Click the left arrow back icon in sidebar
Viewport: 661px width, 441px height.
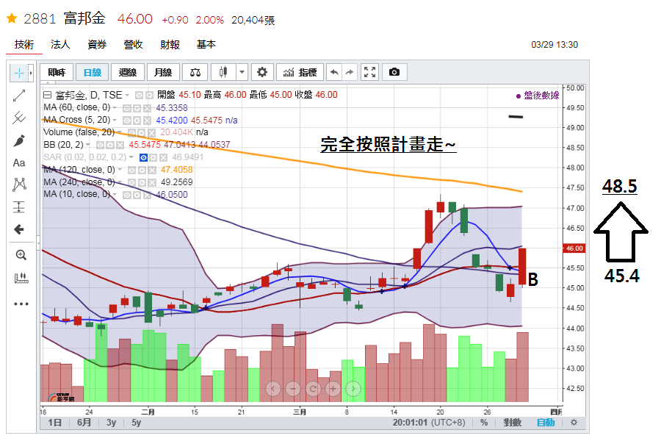[19, 229]
